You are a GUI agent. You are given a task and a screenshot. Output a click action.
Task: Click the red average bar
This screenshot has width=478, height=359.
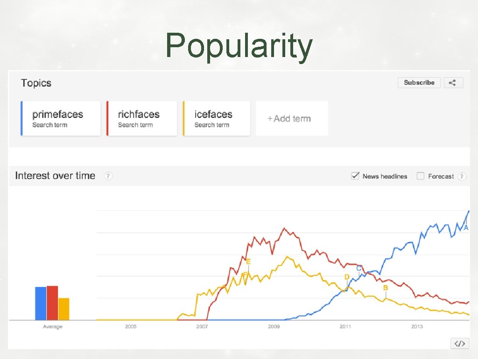[52, 303]
